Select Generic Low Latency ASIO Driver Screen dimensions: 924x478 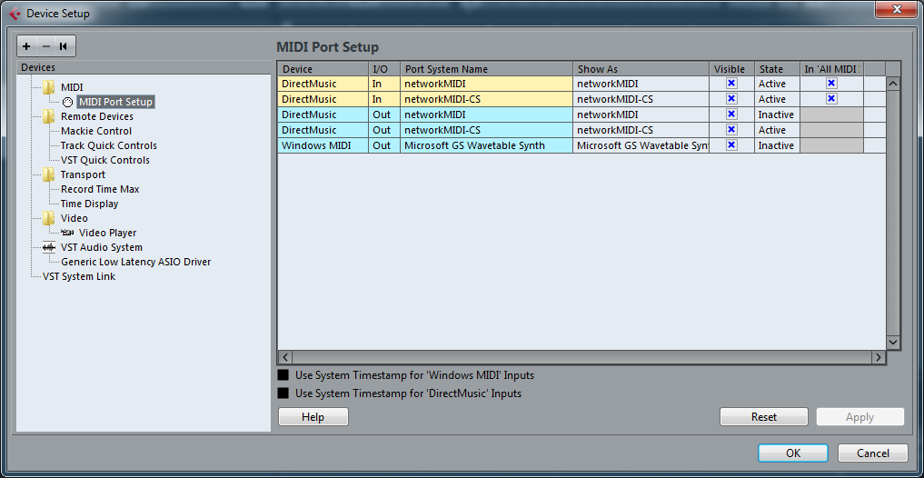[135, 262]
